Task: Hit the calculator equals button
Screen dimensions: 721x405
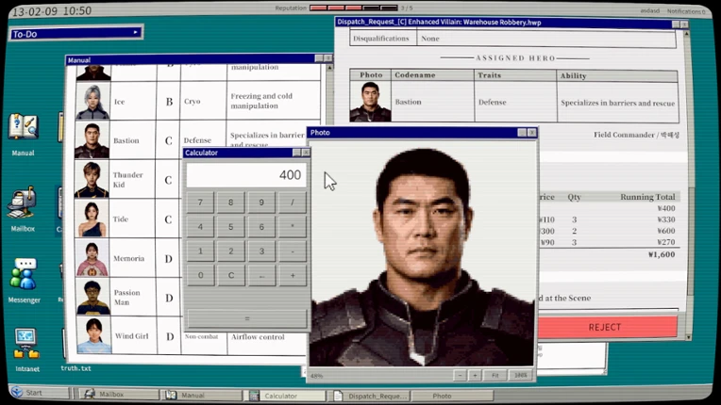Action: click(247, 318)
